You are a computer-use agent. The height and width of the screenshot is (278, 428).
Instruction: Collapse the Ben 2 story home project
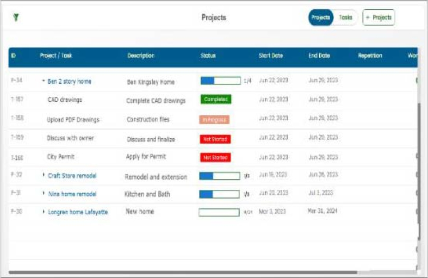43,81
